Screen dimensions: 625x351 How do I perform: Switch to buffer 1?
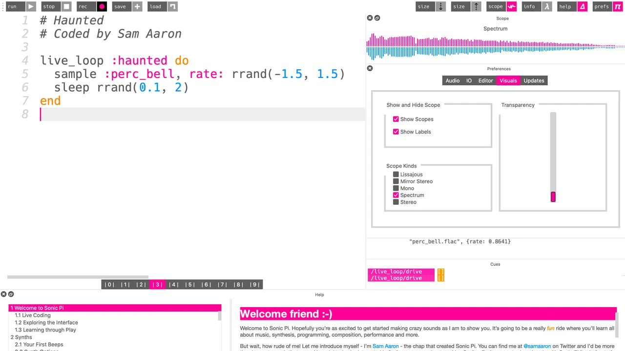pos(125,285)
